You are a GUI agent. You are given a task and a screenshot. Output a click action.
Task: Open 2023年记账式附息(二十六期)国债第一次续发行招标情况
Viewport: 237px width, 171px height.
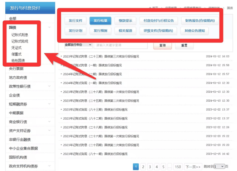[101, 136]
